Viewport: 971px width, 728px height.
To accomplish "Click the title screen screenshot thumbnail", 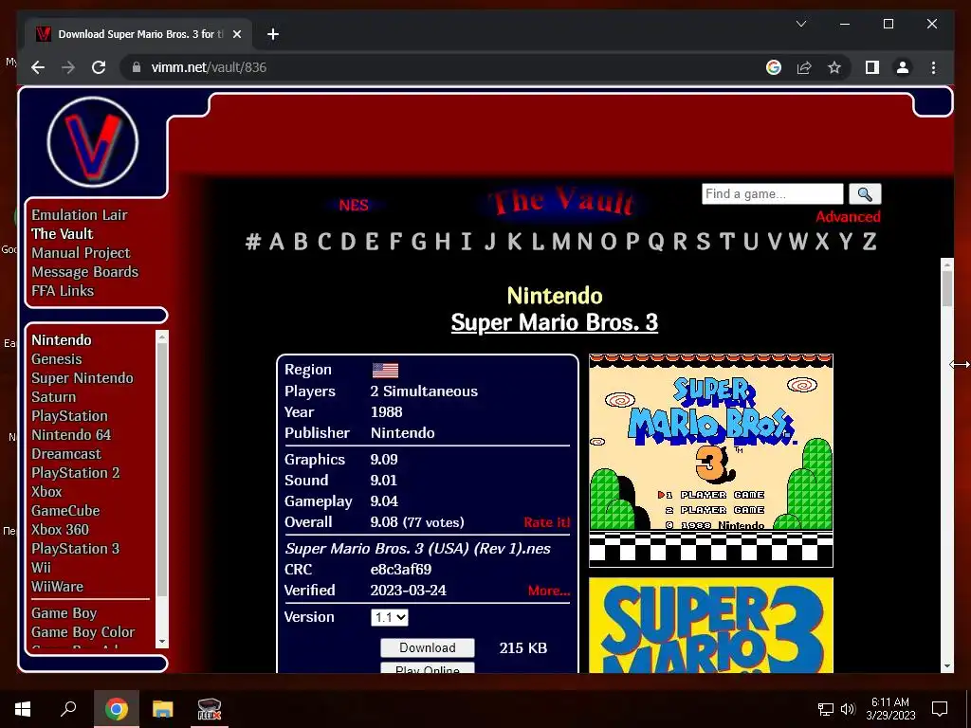I will 711,461.
